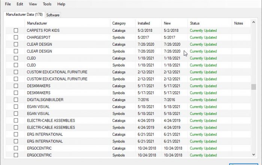
Task: Open the Help menu
Action: tap(61, 4)
